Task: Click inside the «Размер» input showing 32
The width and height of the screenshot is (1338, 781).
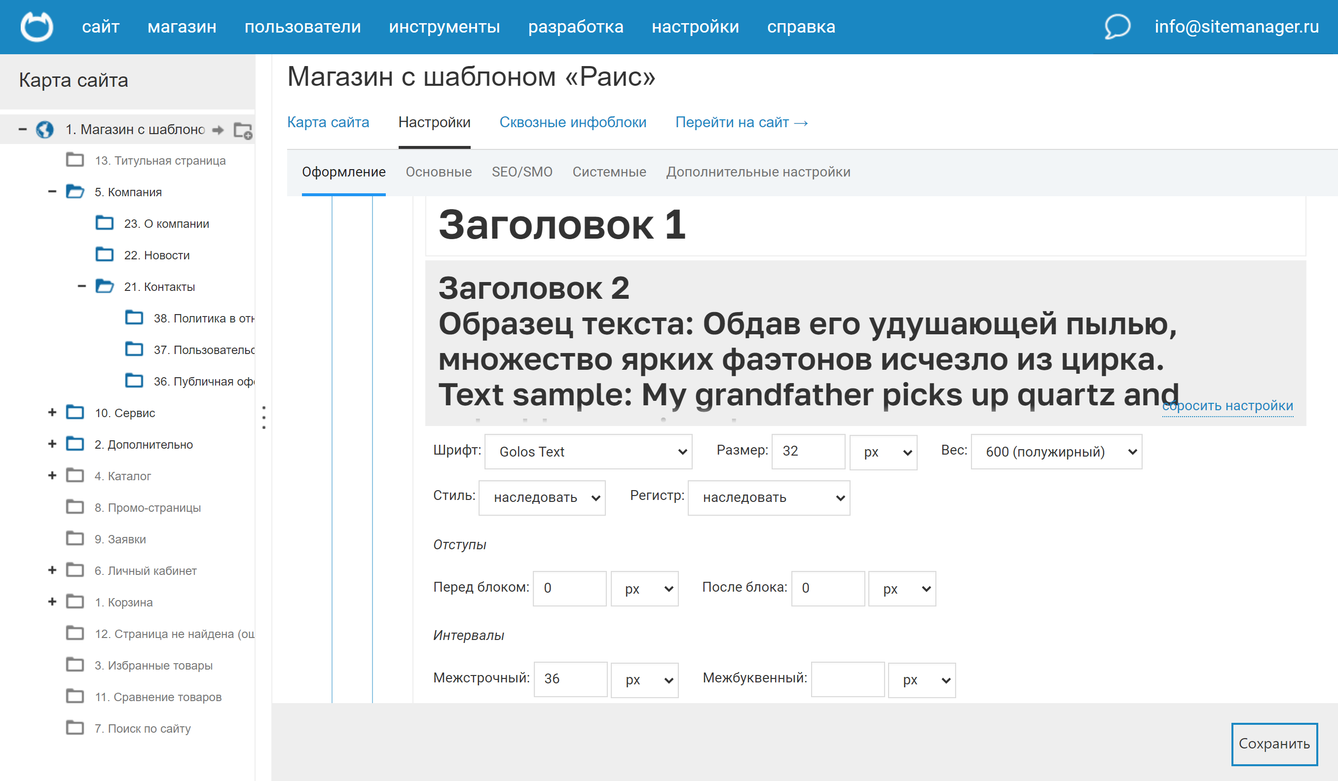Action: pyautogui.click(x=808, y=452)
